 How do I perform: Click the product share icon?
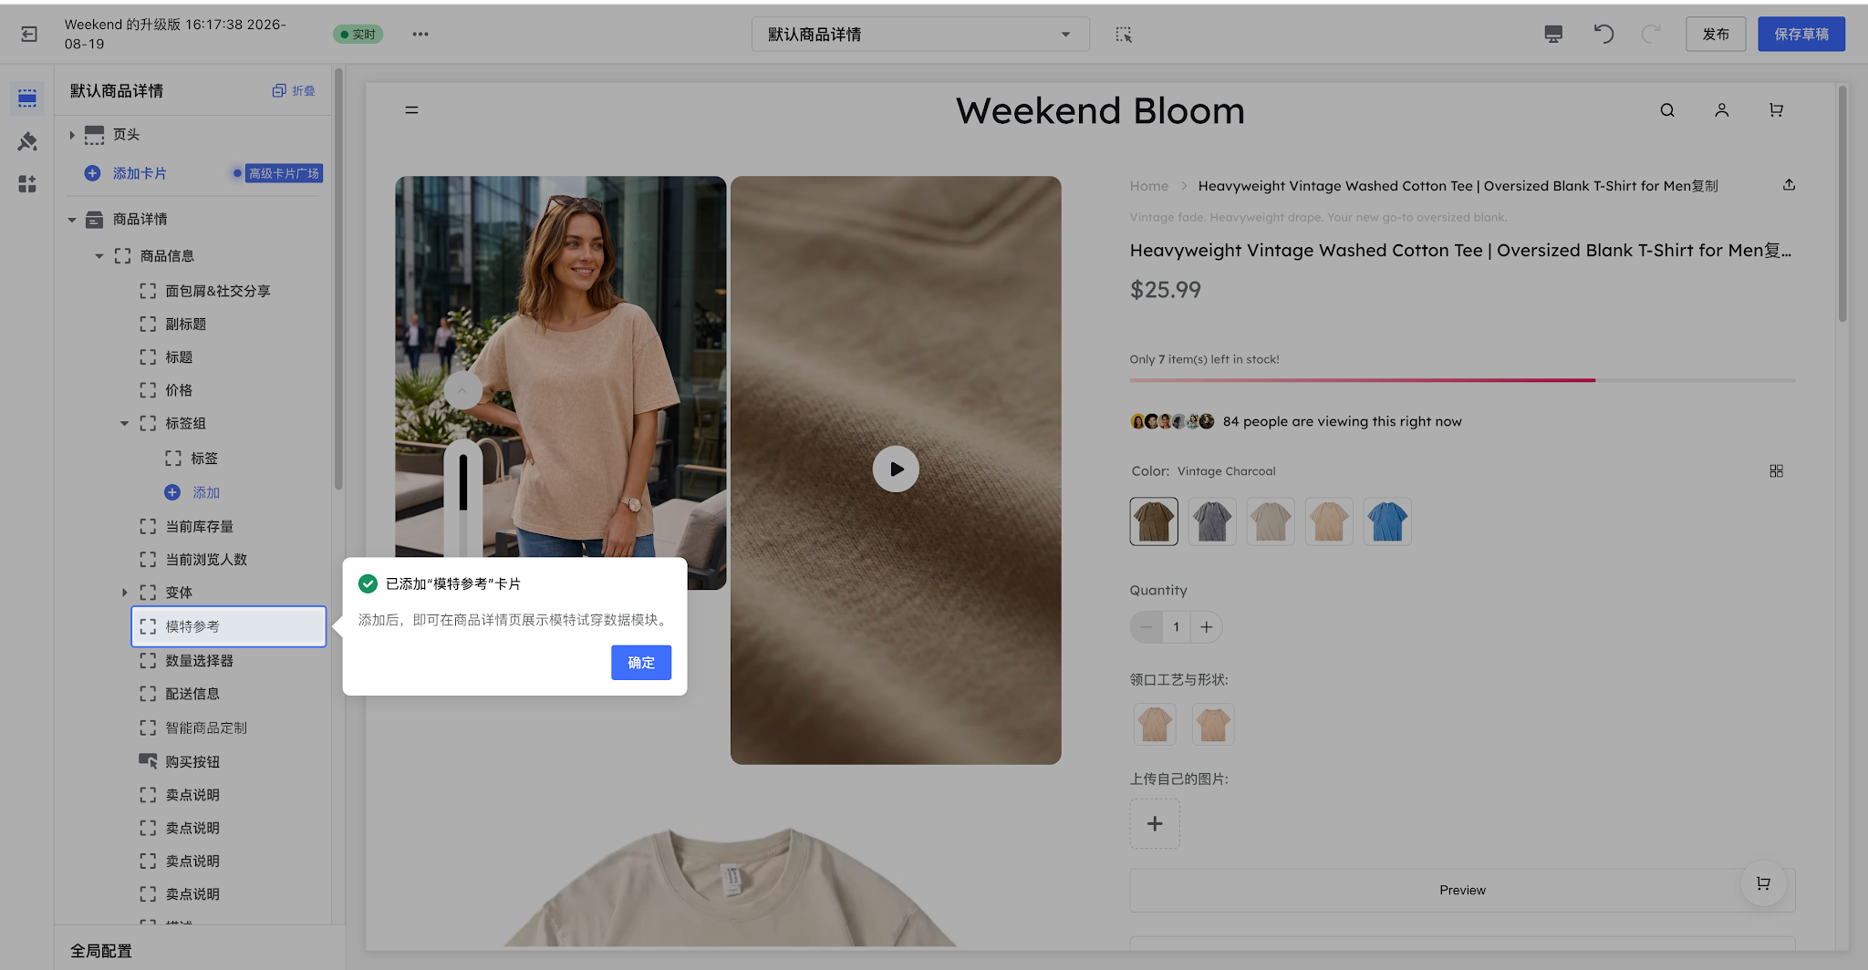(x=1790, y=185)
